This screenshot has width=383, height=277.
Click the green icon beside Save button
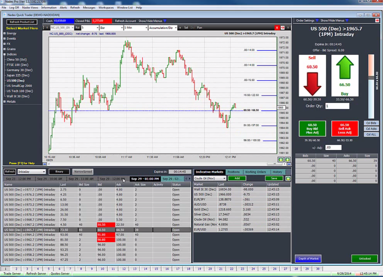288,178
